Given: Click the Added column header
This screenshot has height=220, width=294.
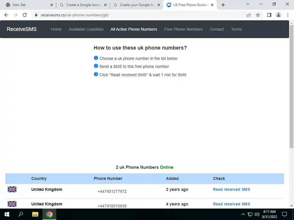Looking at the screenshot, I should point(172,178).
